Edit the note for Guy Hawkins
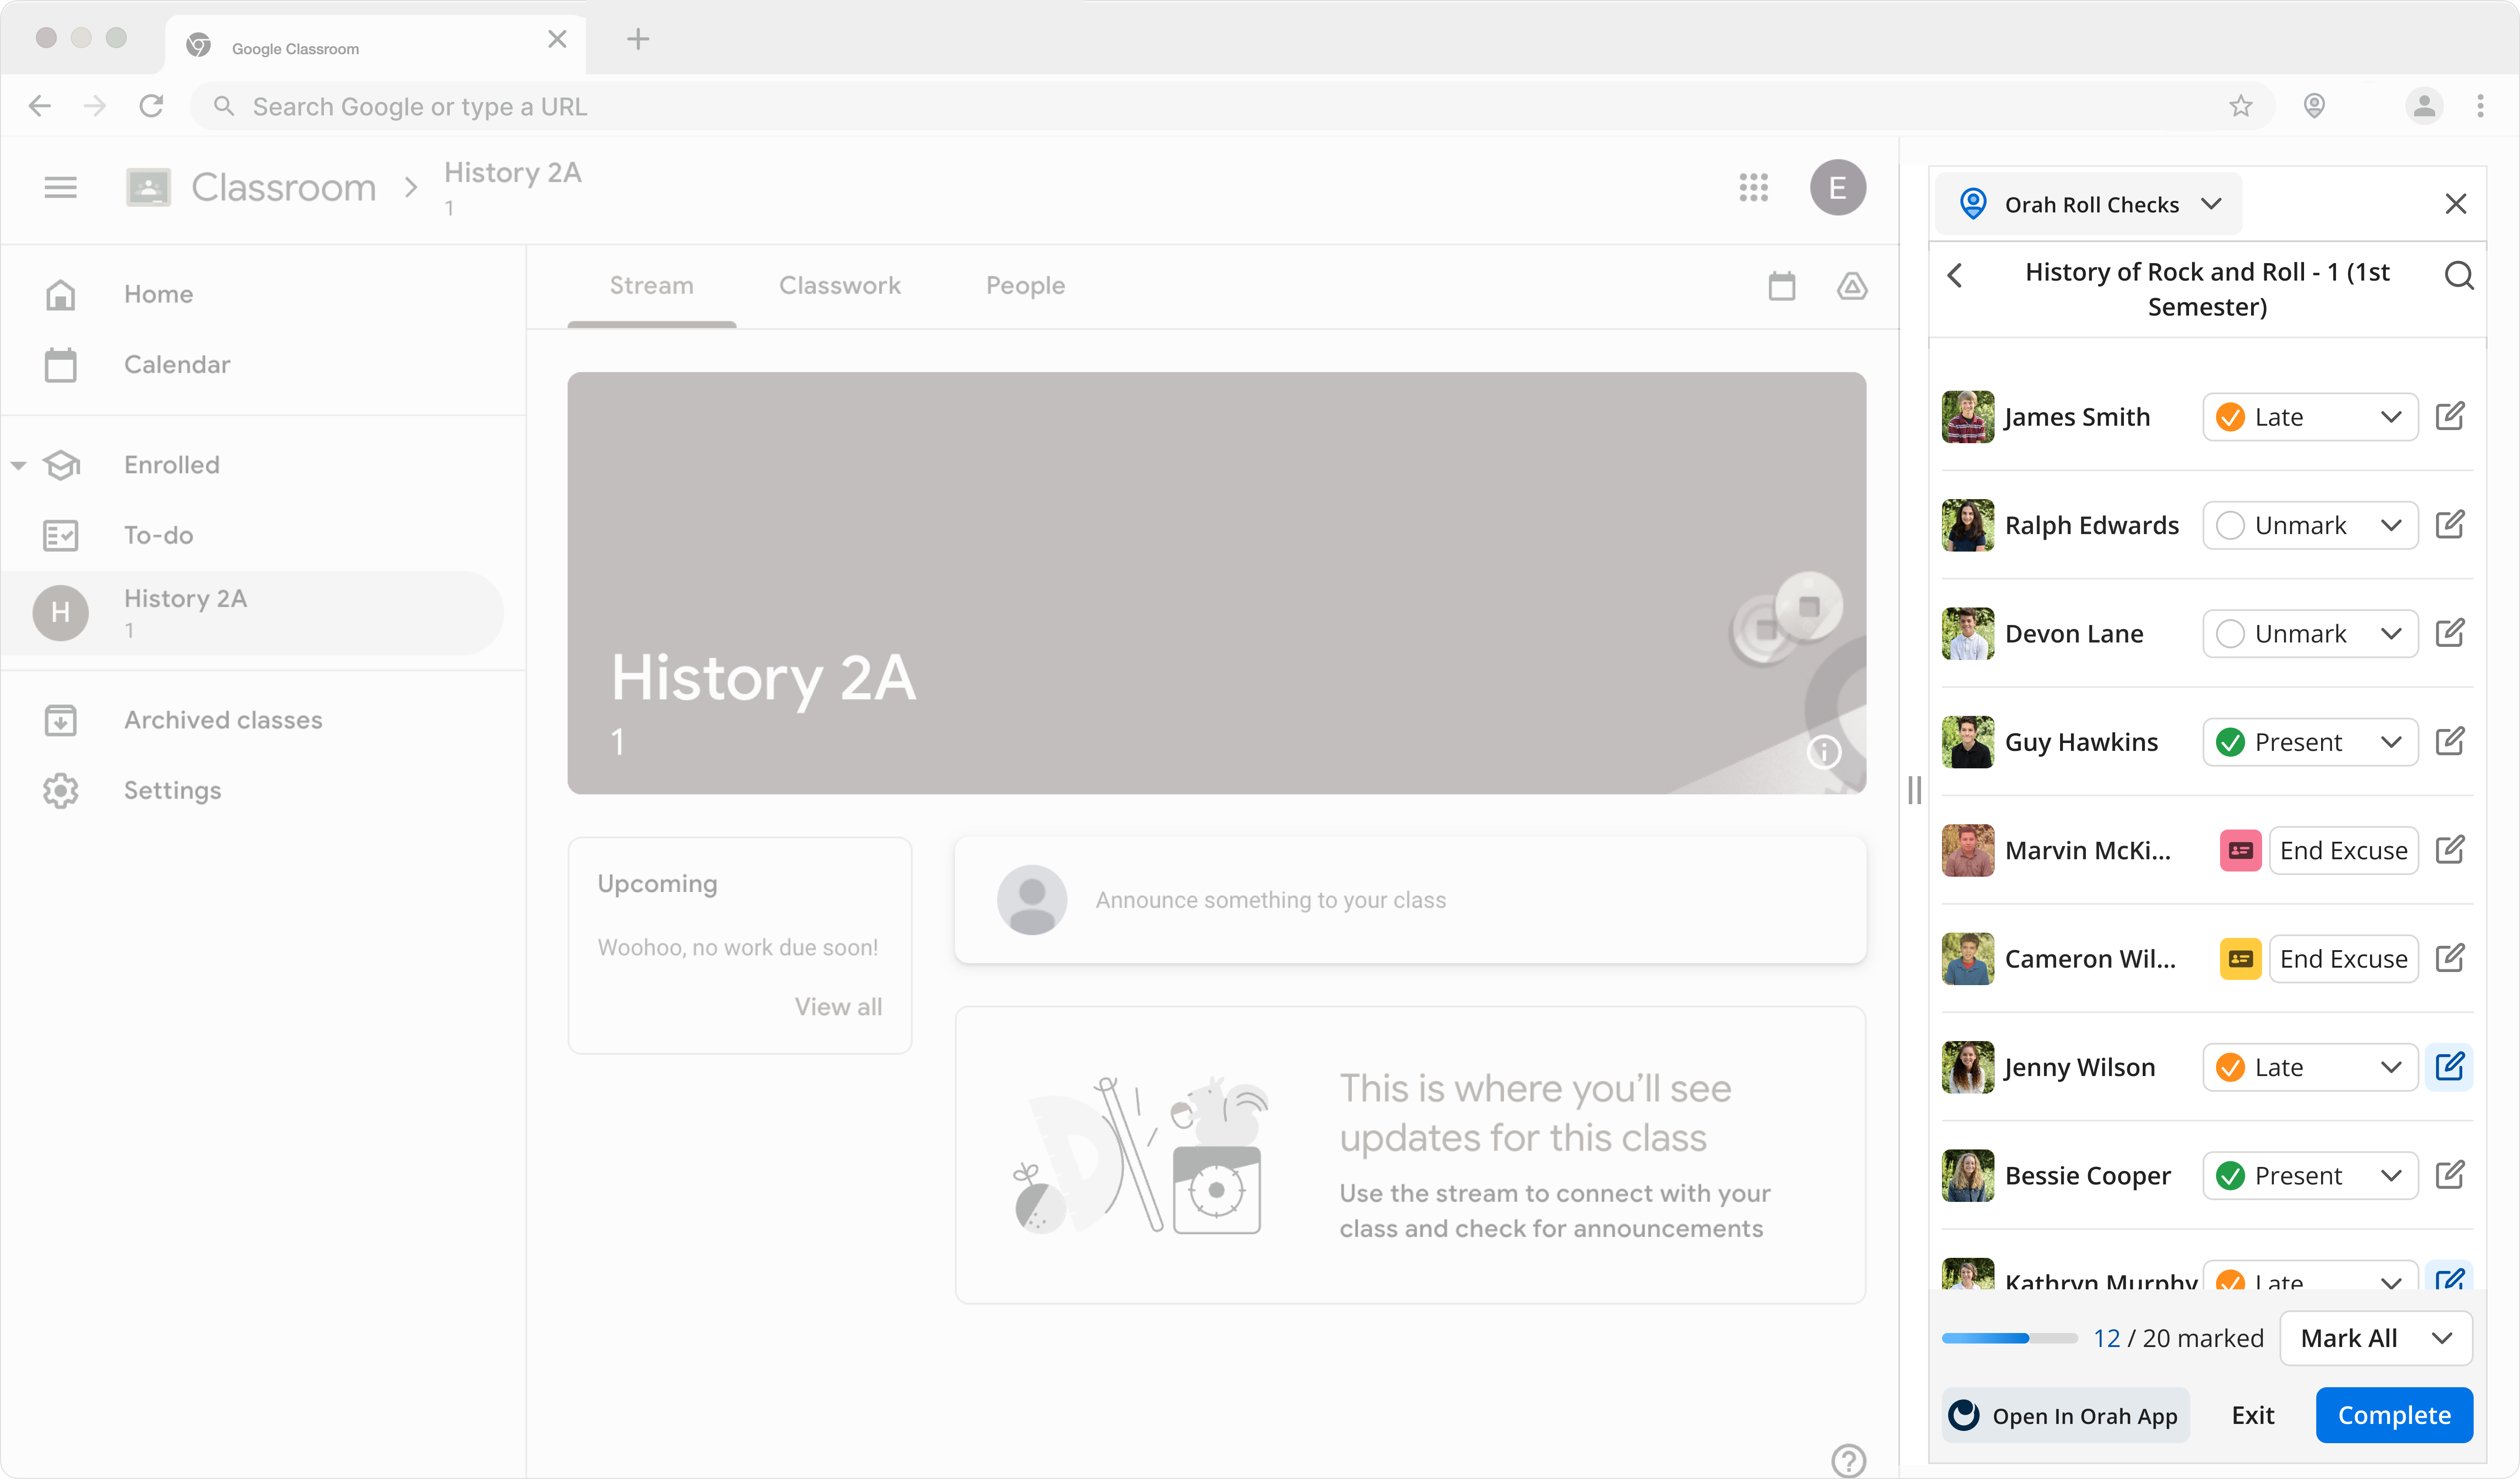The width and height of the screenshot is (2520, 1479). (2449, 741)
